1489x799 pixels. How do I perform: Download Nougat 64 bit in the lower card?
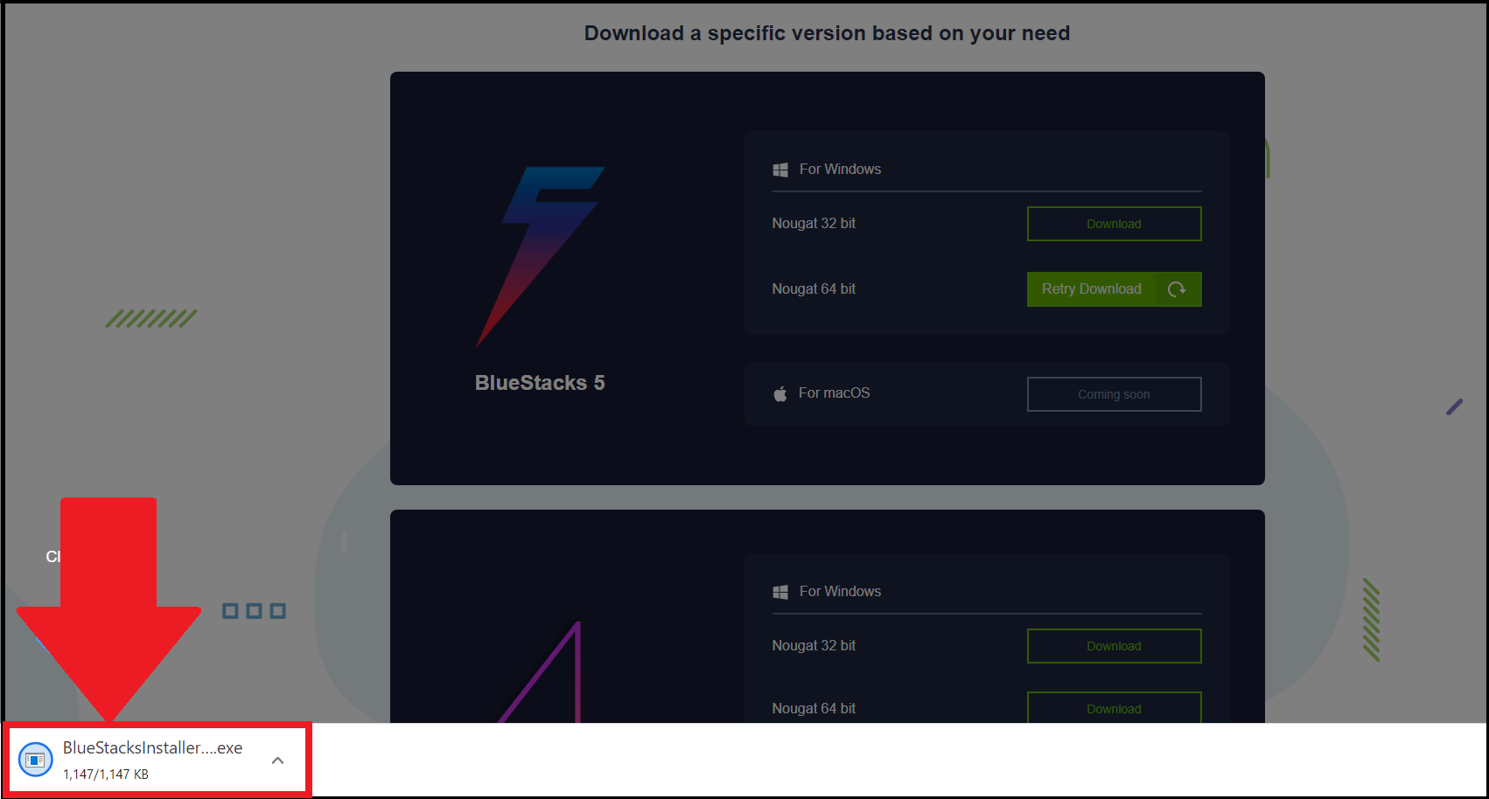tap(1114, 708)
